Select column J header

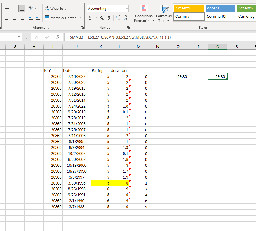(x=77, y=47)
